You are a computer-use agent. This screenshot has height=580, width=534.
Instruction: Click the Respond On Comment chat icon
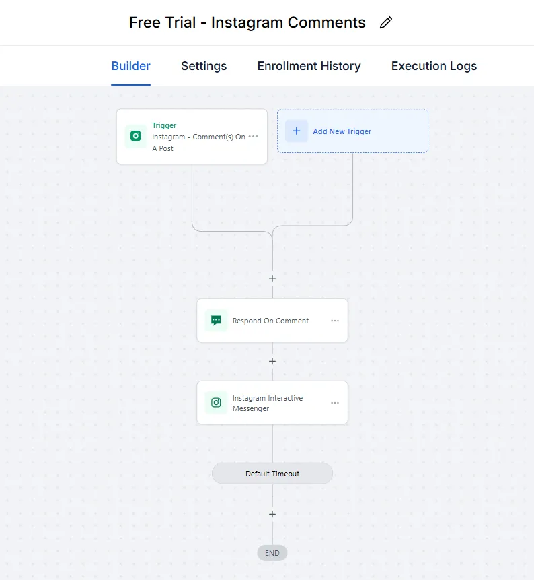pyautogui.click(x=216, y=321)
